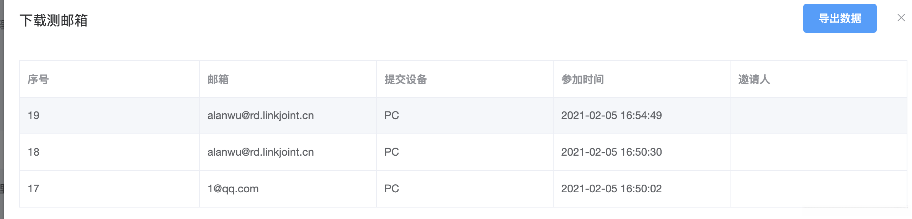Click the 导出数据 export button
The width and height of the screenshot is (912, 219).
point(839,18)
